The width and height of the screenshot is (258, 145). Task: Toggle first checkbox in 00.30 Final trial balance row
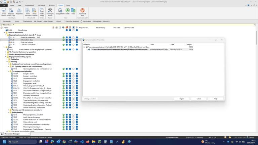point(67,42)
